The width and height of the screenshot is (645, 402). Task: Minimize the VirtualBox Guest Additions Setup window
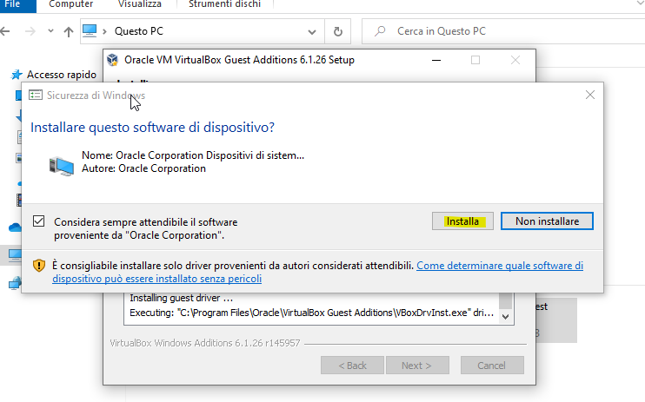436,60
